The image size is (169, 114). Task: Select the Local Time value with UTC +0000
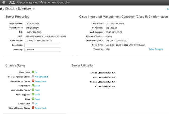(x=125, y=45)
